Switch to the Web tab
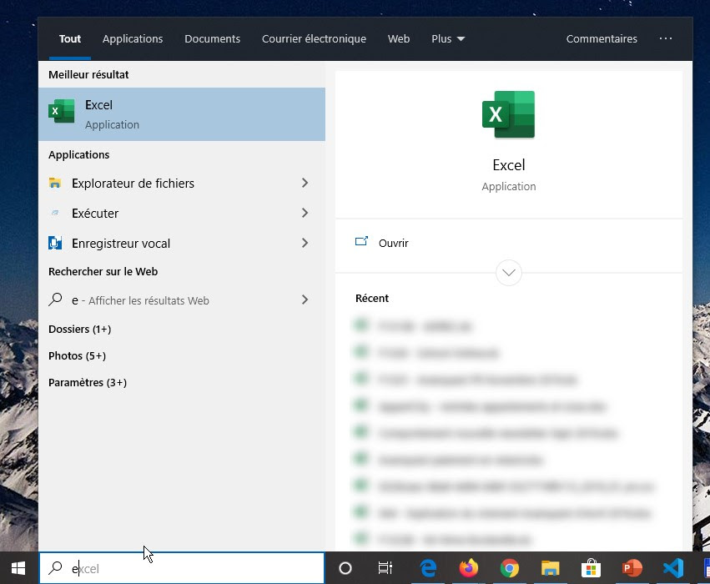This screenshot has width=710, height=584. tap(399, 39)
